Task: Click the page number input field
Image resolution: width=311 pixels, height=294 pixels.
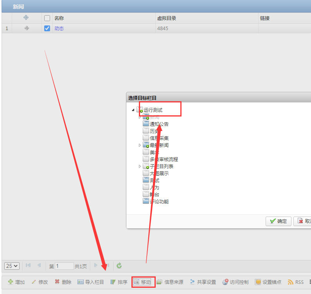Action: 64,266
